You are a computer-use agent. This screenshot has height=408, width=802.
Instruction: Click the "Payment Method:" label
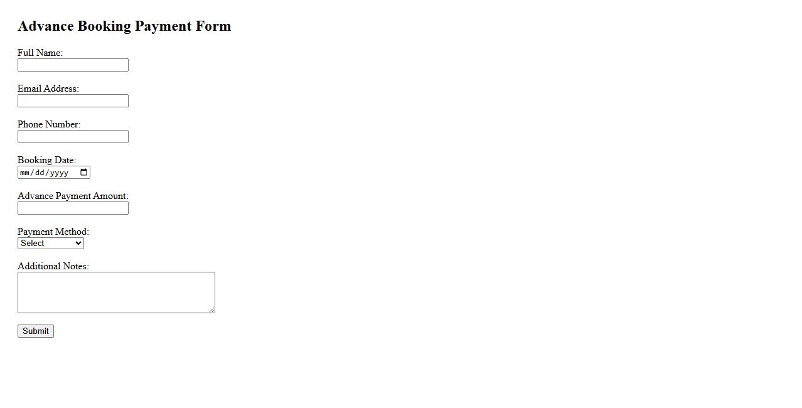click(53, 232)
